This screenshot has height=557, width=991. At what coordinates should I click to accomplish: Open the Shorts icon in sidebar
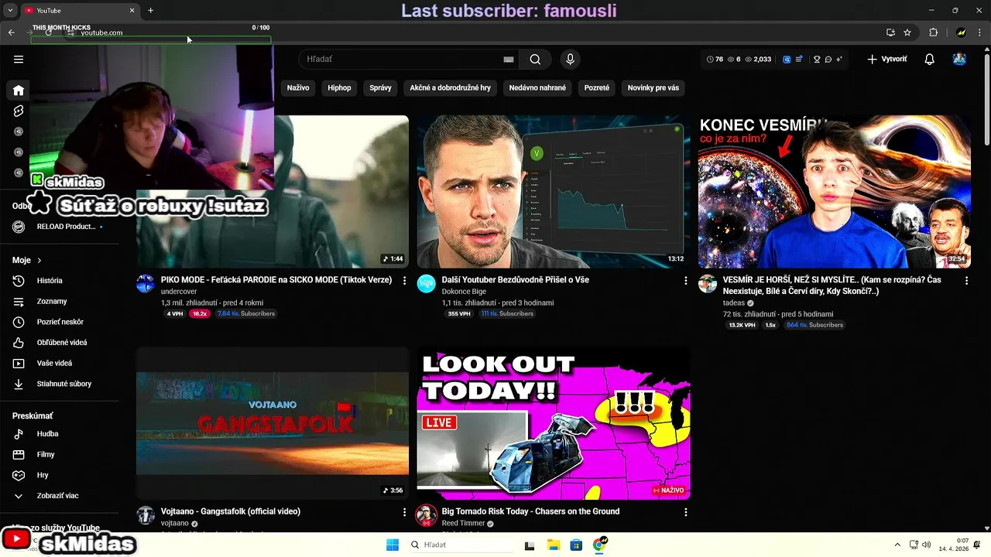[19, 111]
